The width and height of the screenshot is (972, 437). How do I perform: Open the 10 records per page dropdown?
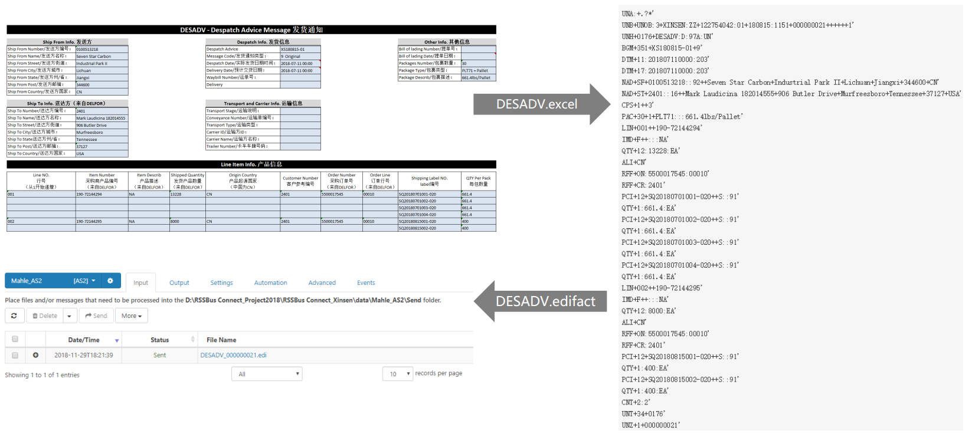click(x=397, y=374)
